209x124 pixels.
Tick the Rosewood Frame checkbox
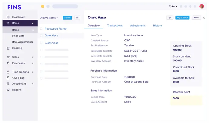[41, 29]
